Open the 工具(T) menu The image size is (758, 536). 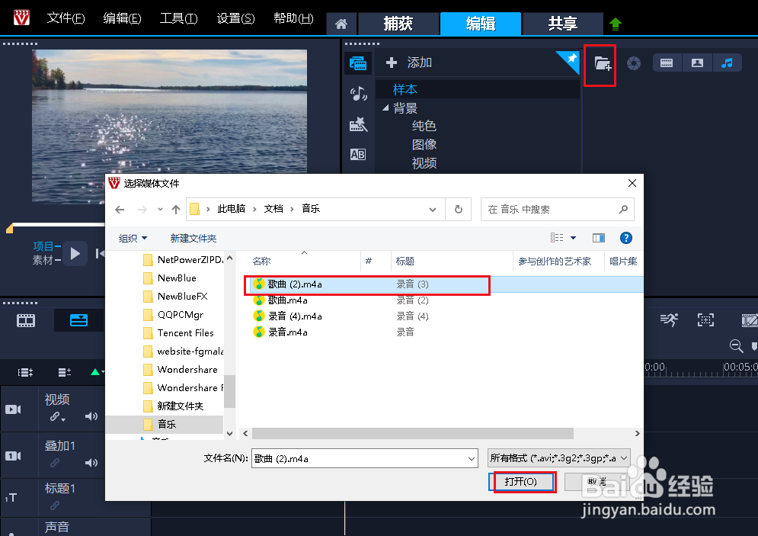[179, 18]
